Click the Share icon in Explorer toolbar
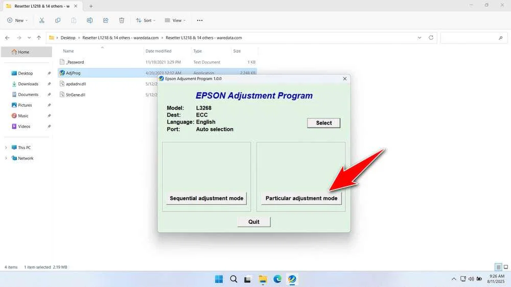511x287 pixels. pos(106,20)
